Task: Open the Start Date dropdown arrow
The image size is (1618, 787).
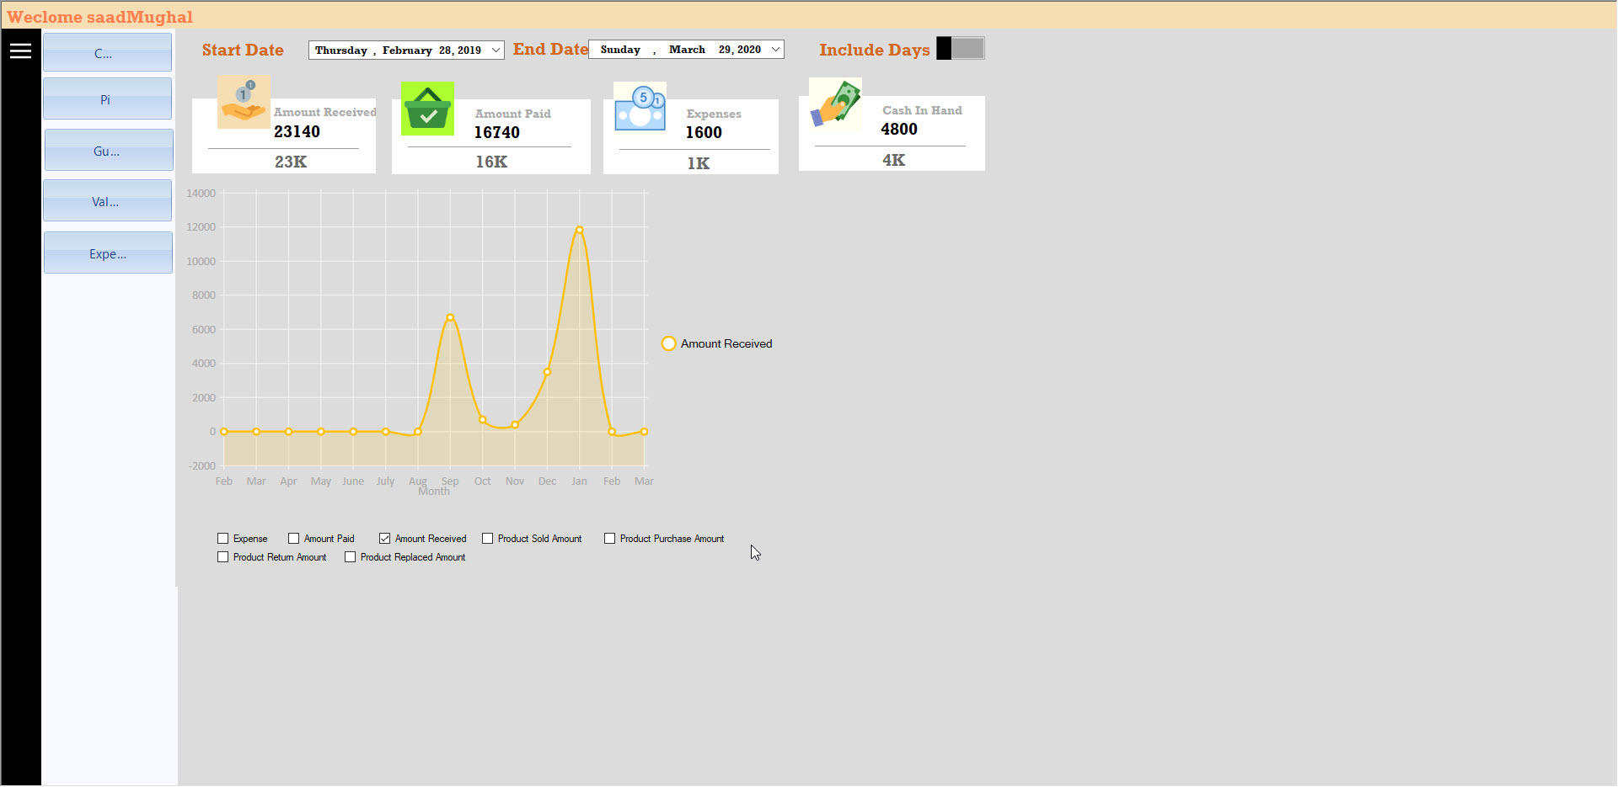Action: click(x=496, y=51)
